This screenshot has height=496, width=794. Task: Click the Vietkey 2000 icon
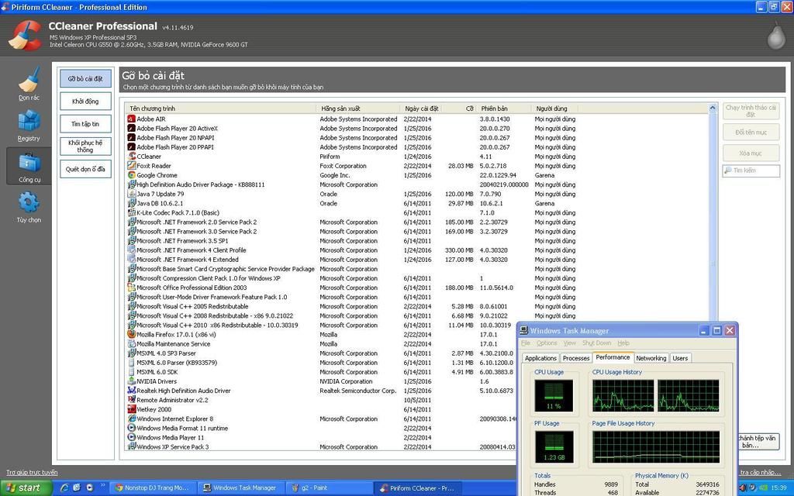point(132,409)
